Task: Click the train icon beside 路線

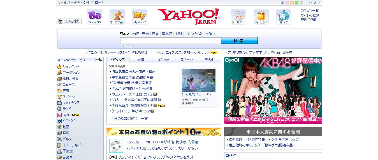Action: 59,133
